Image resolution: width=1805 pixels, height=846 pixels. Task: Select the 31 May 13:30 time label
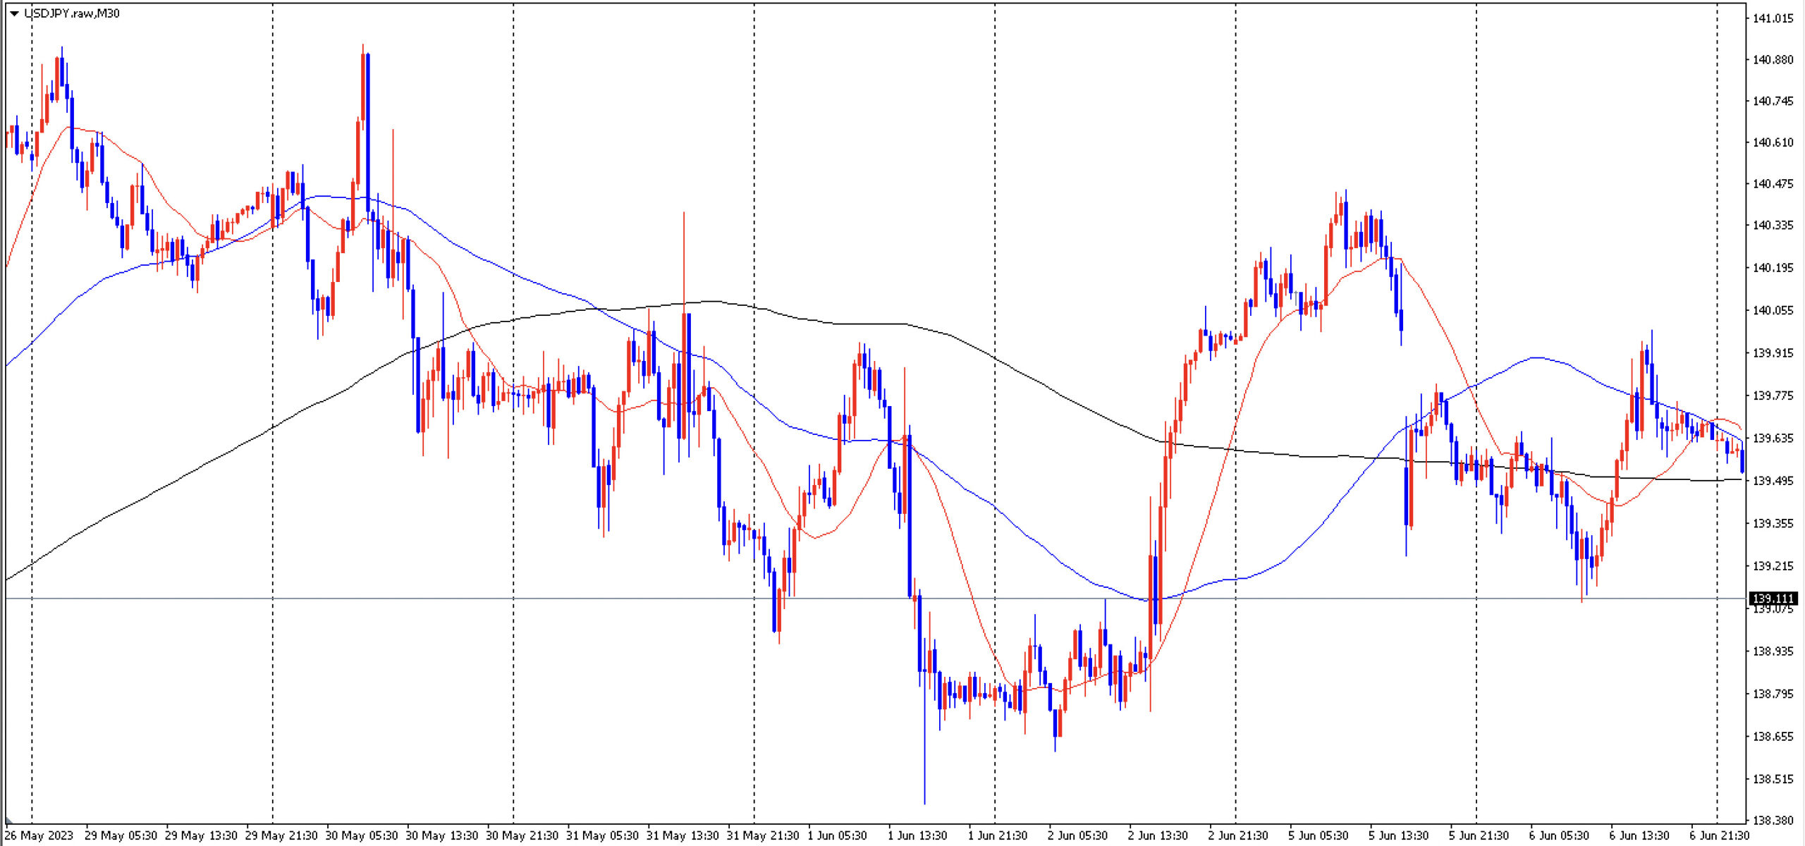(x=683, y=836)
